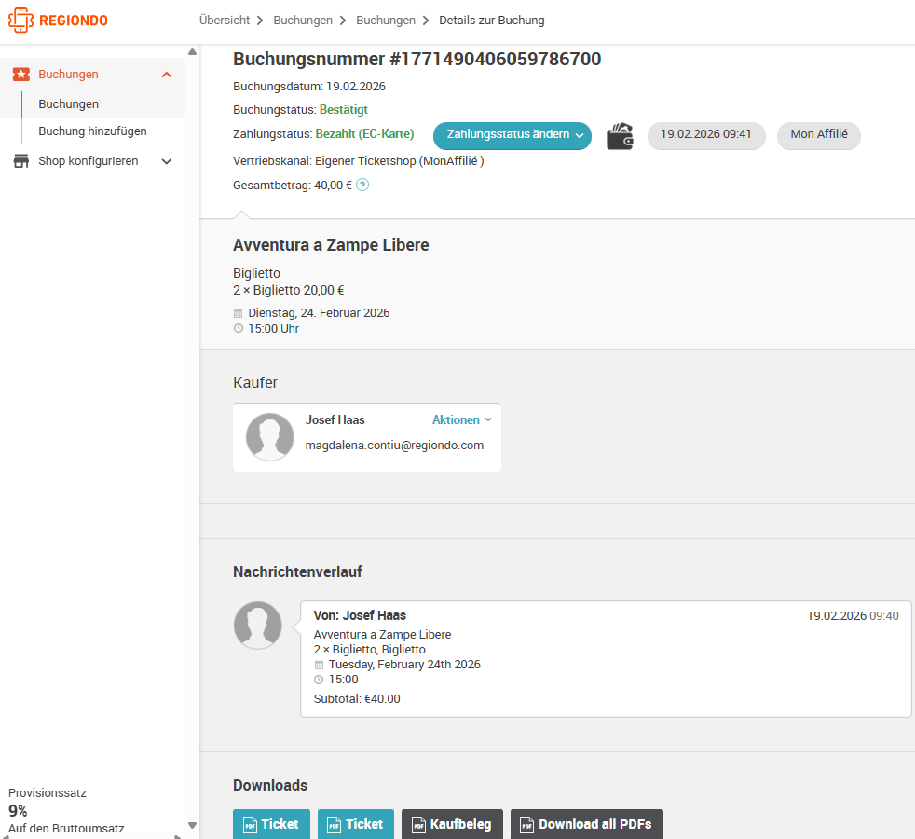The image size is (915, 839).
Task: Click the second Buchungen breadcrumb link
Action: (x=386, y=20)
